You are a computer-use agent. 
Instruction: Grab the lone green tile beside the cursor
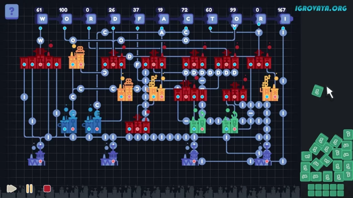(x=317, y=91)
